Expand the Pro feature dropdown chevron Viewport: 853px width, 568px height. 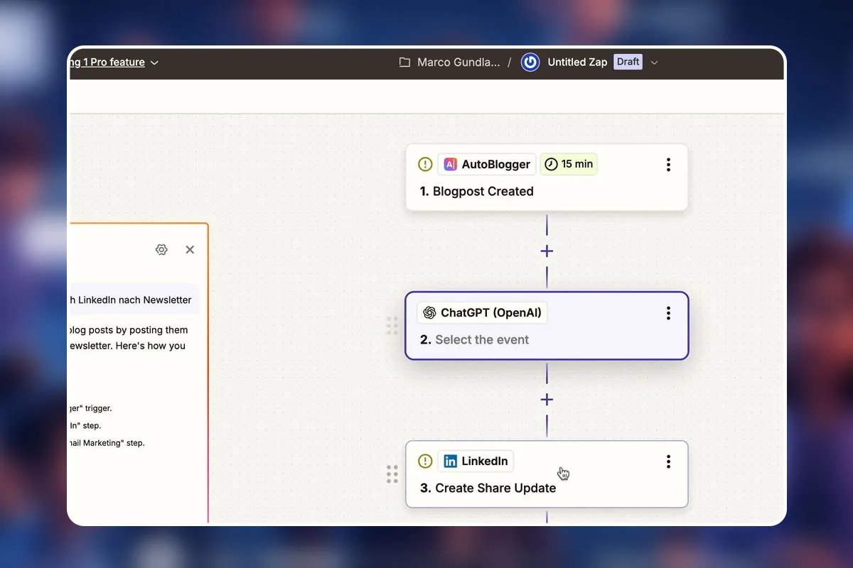click(x=154, y=62)
